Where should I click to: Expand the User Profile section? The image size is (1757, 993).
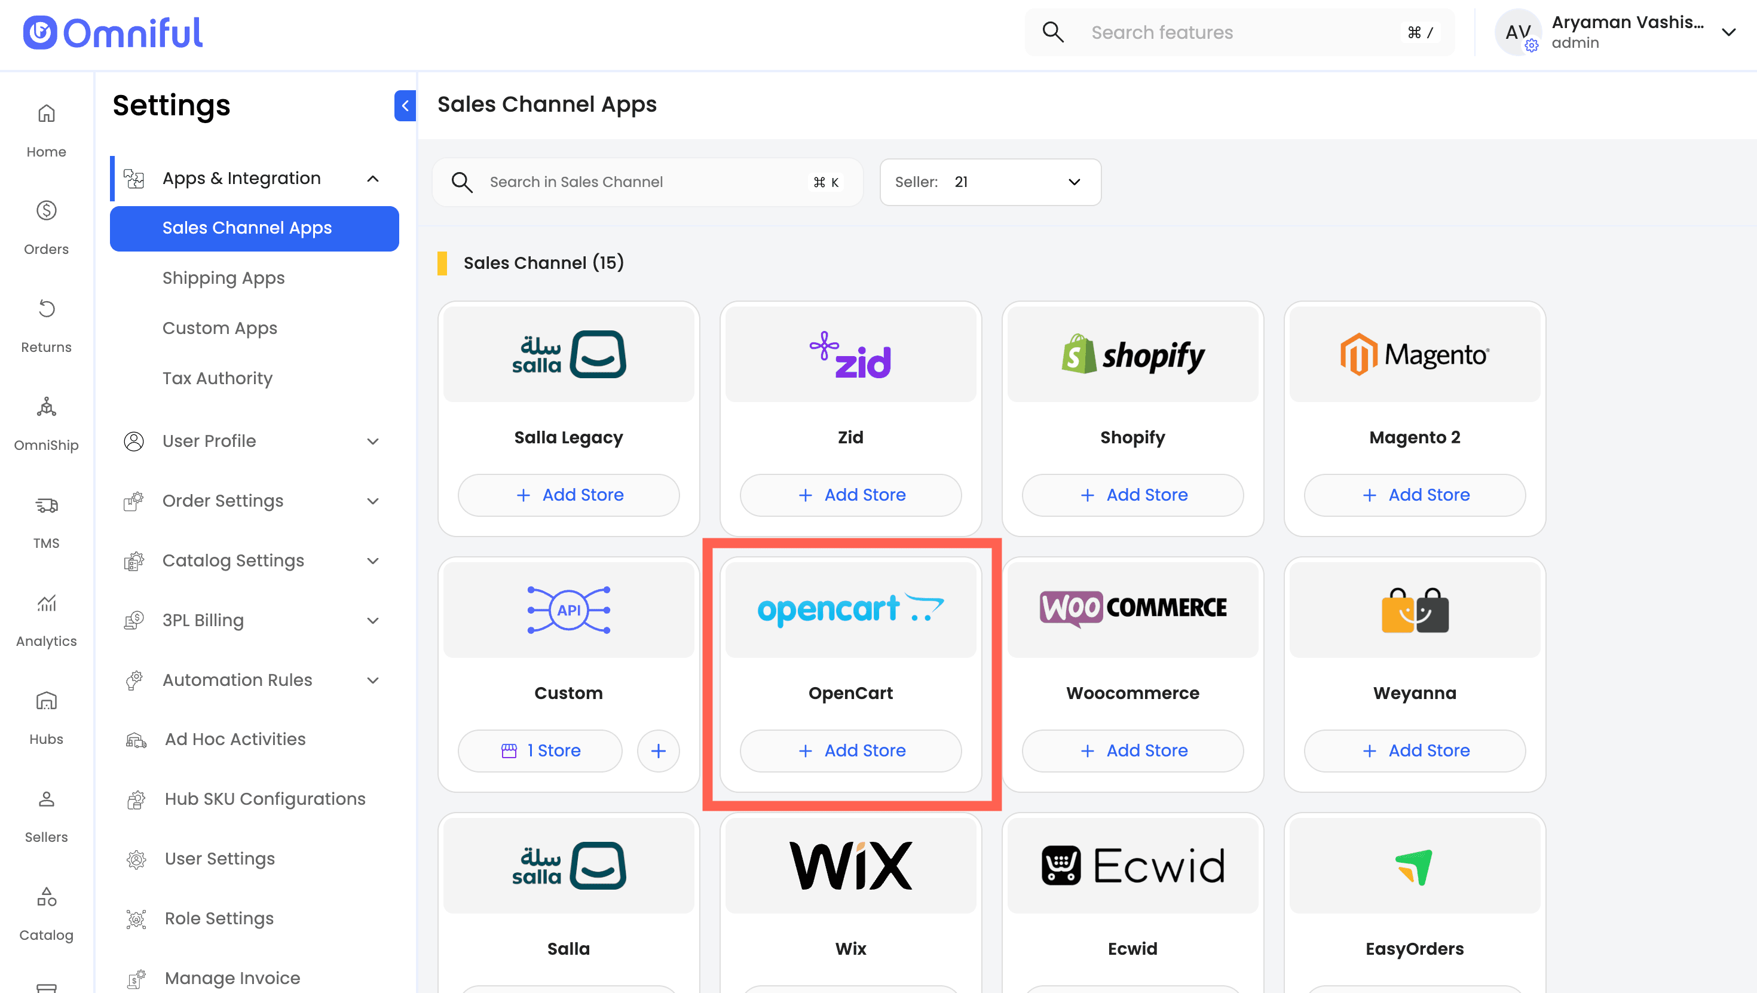click(372, 442)
